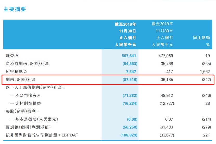The width and height of the screenshot is (216, 144).
Task: Select the value 567,641
Action: (x=129, y=56)
